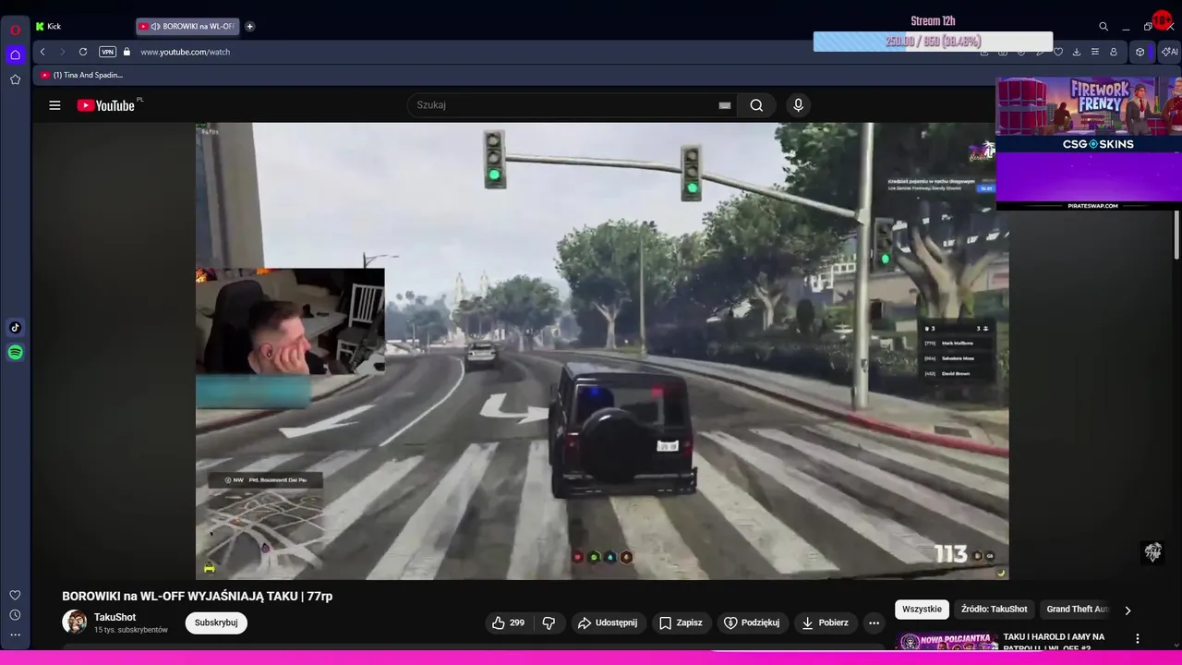Click the CSGOSKINS Firework Frenzy banner
Viewport: 1182px width, 665px height.
click(1089, 115)
